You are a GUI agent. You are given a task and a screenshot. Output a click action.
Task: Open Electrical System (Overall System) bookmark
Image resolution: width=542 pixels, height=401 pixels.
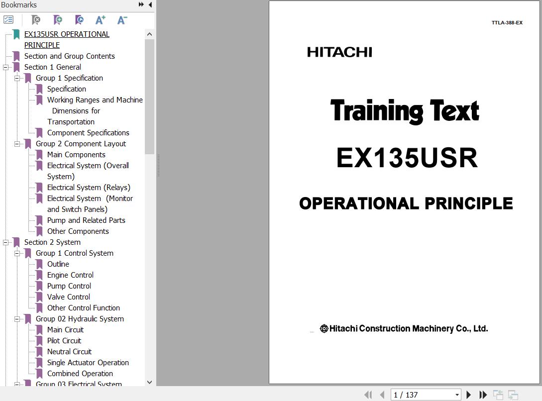click(88, 171)
